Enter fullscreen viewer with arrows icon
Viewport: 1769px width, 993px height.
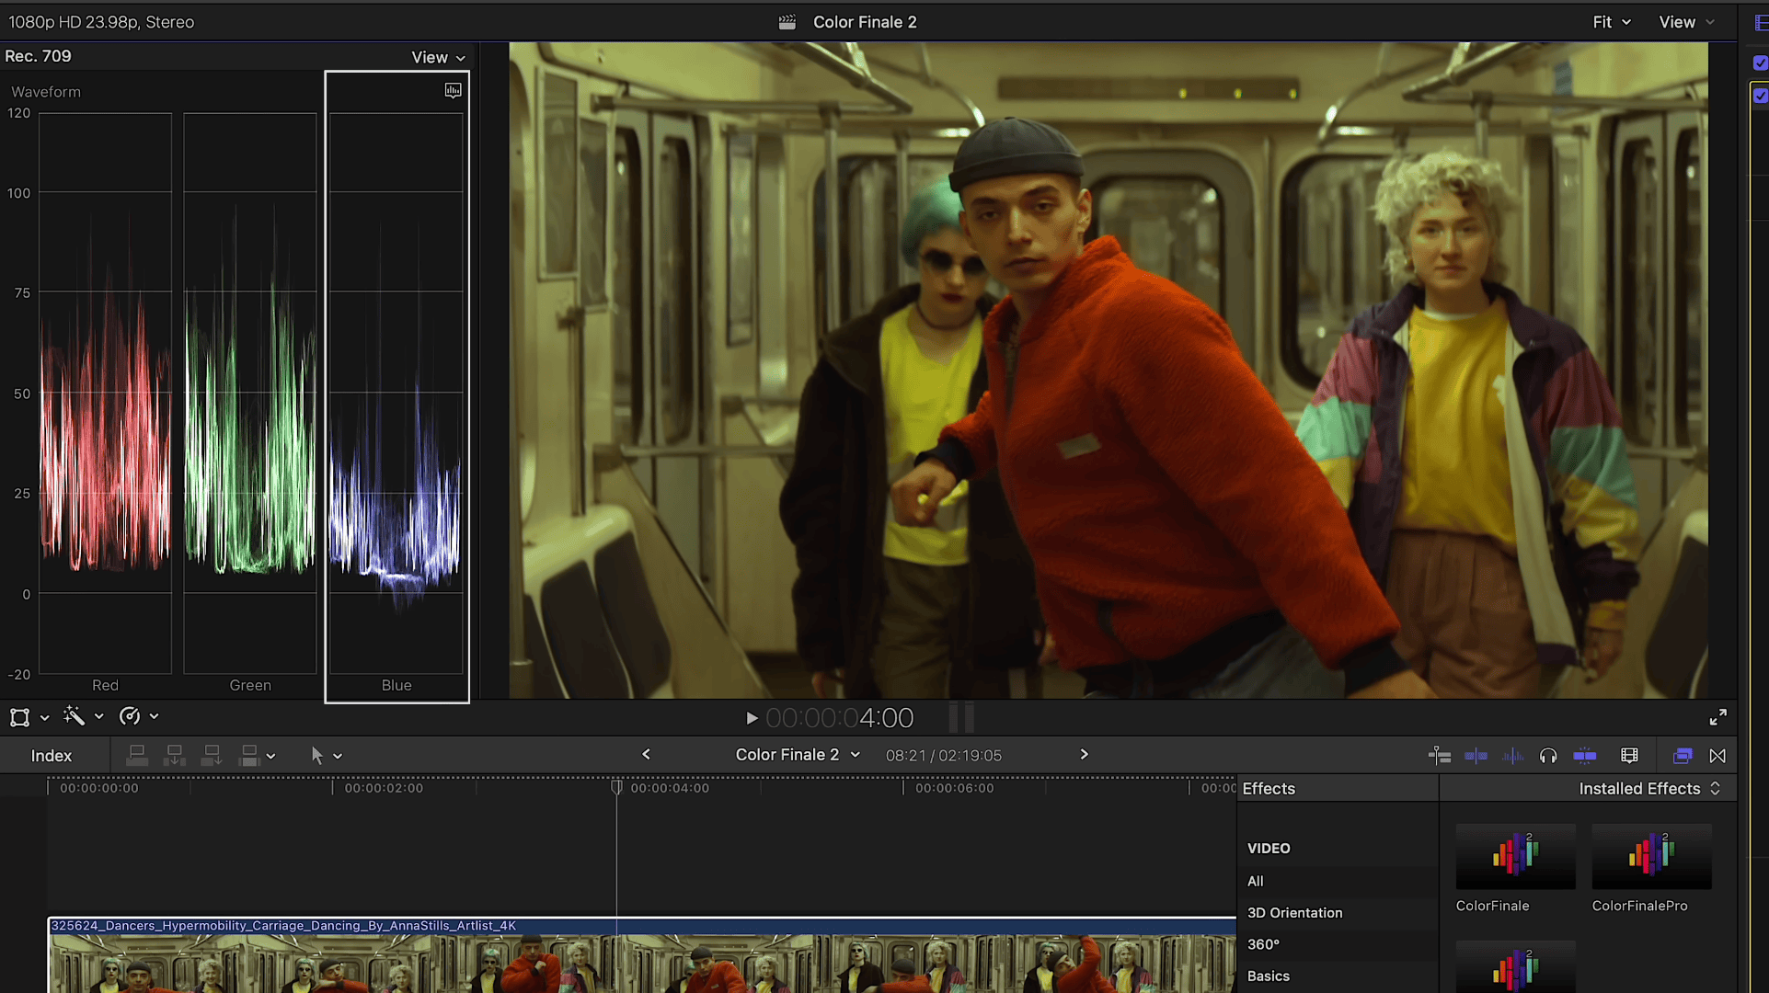(1717, 717)
